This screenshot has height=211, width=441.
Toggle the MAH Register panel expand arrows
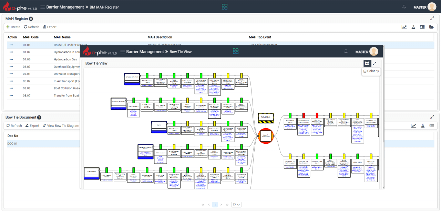[x=432, y=19]
